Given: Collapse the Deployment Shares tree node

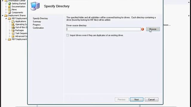Looking at the screenshot, I should coord(3,15).
